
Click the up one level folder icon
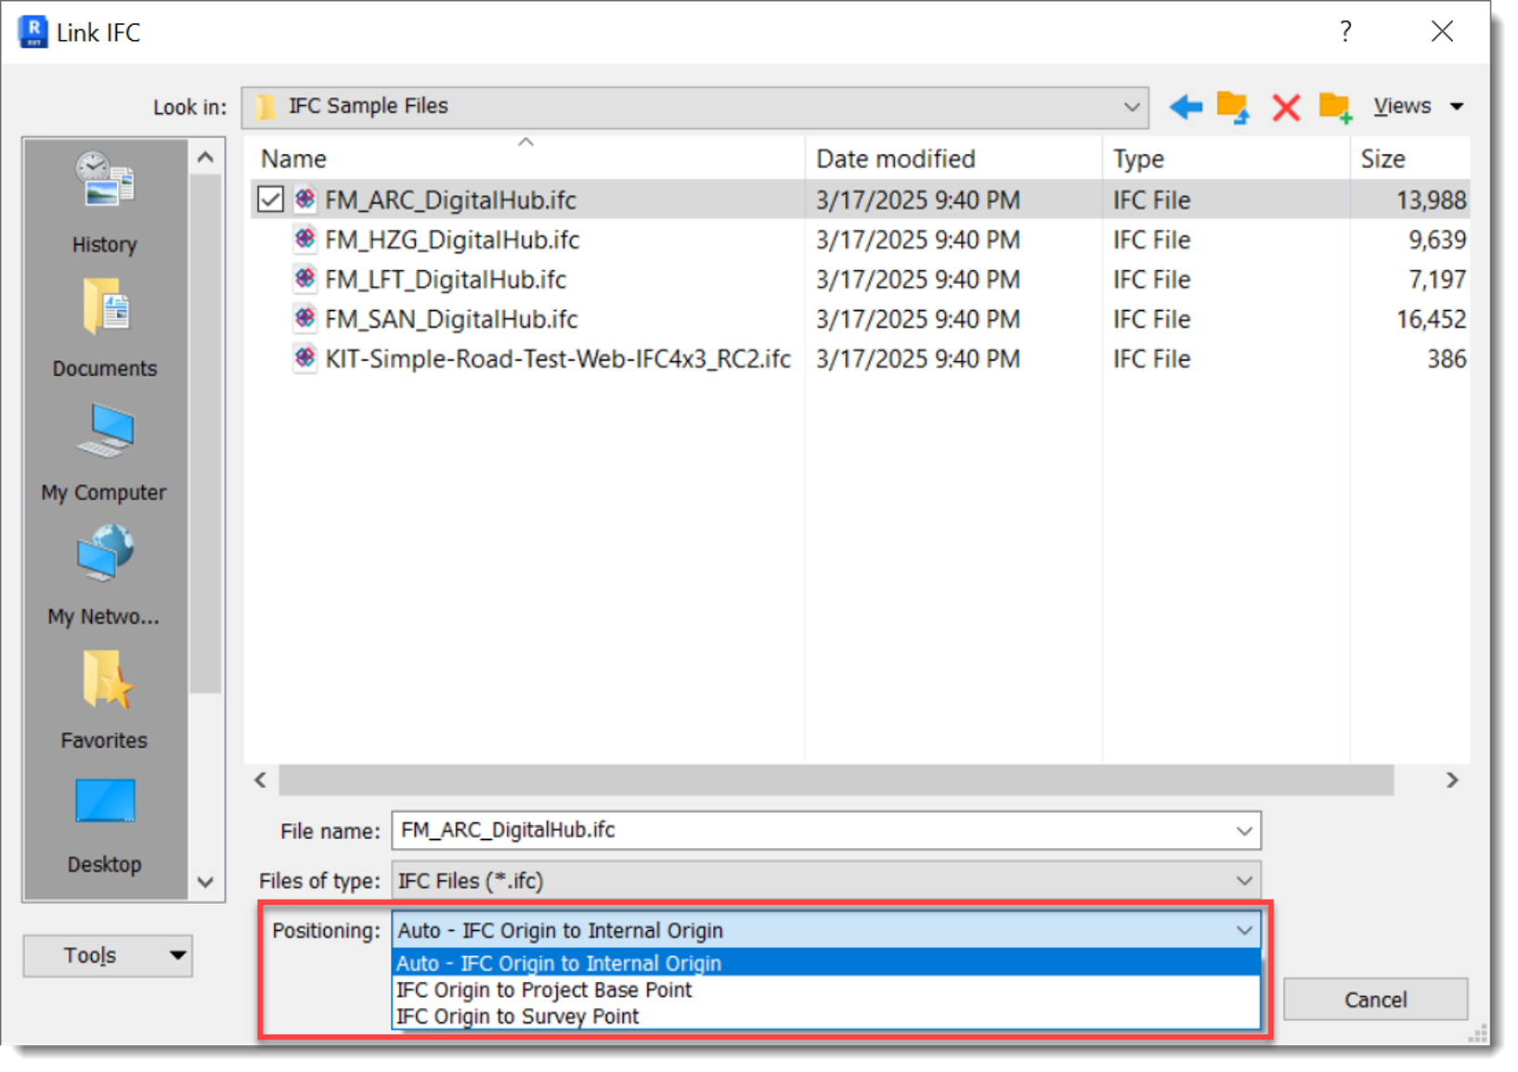1233,107
